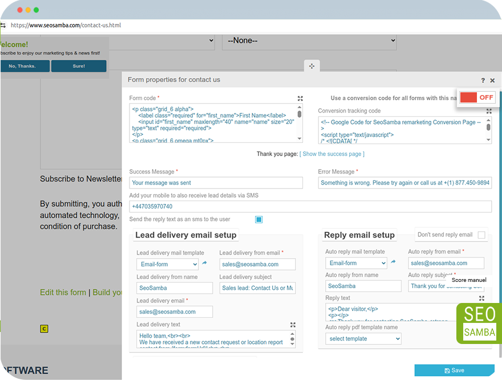502x381 pixels.
Task: Expand the Reply text editor
Action: click(481, 298)
